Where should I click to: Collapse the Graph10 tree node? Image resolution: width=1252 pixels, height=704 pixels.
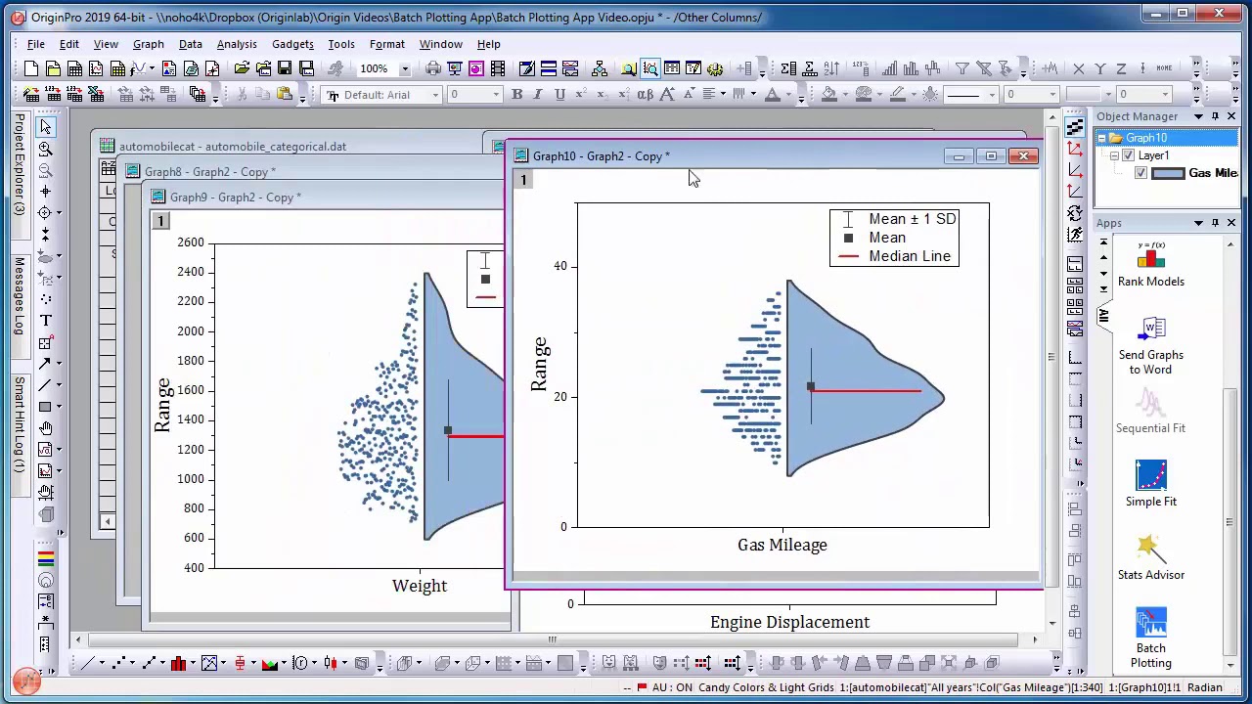(1101, 138)
